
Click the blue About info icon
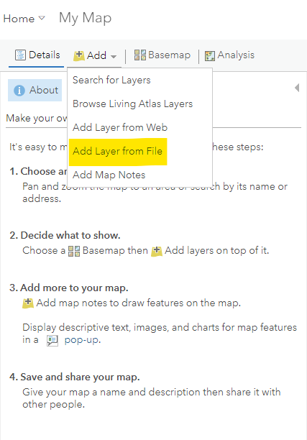point(19,91)
